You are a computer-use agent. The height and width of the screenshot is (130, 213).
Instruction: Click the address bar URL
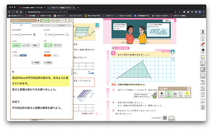tap(48, 12)
